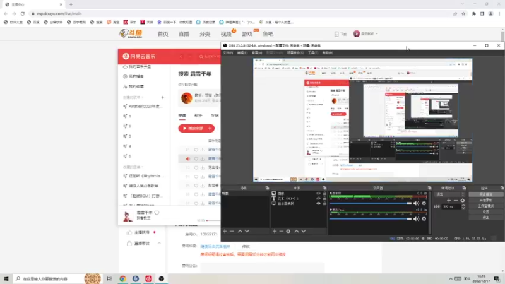505x284 pixels.
Task: Lock the text (GDI+) 2 source
Action: (324, 198)
